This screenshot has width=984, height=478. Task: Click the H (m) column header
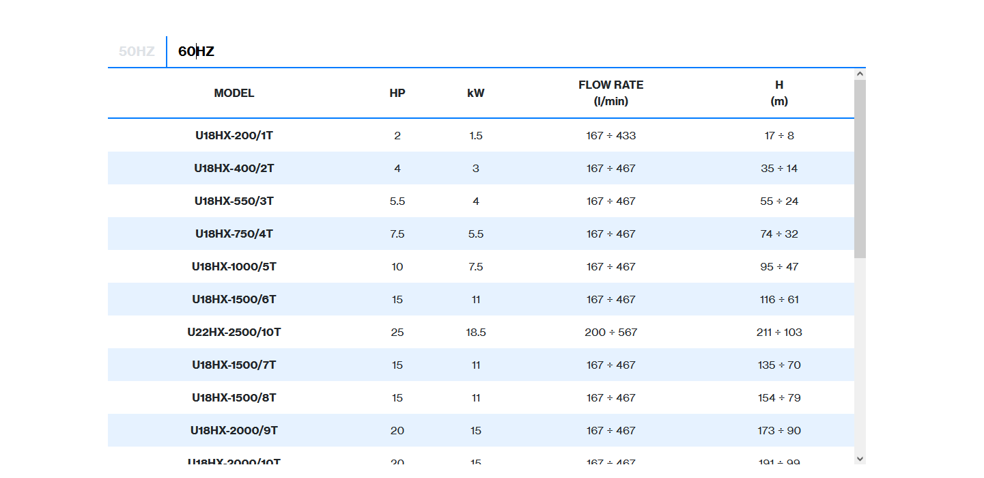pos(779,93)
